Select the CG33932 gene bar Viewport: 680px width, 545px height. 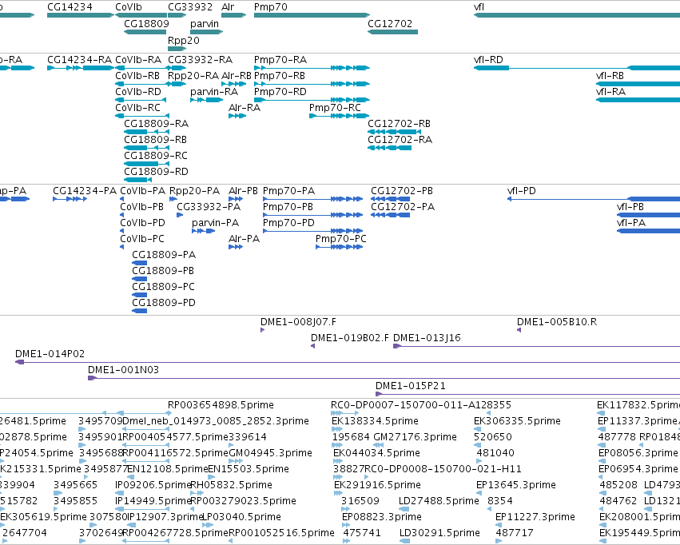point(177,15)
